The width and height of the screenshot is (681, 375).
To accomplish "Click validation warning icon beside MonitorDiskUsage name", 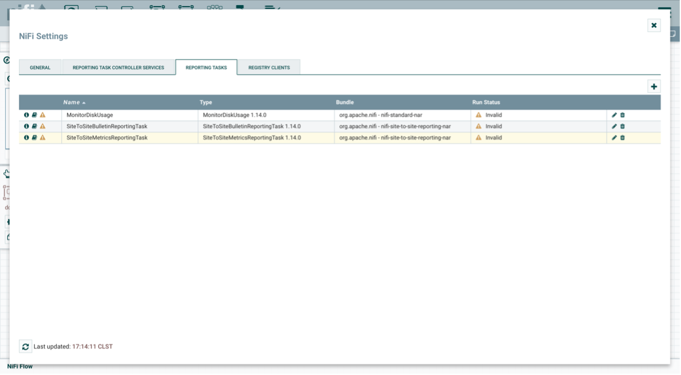I will pos(43,115).
